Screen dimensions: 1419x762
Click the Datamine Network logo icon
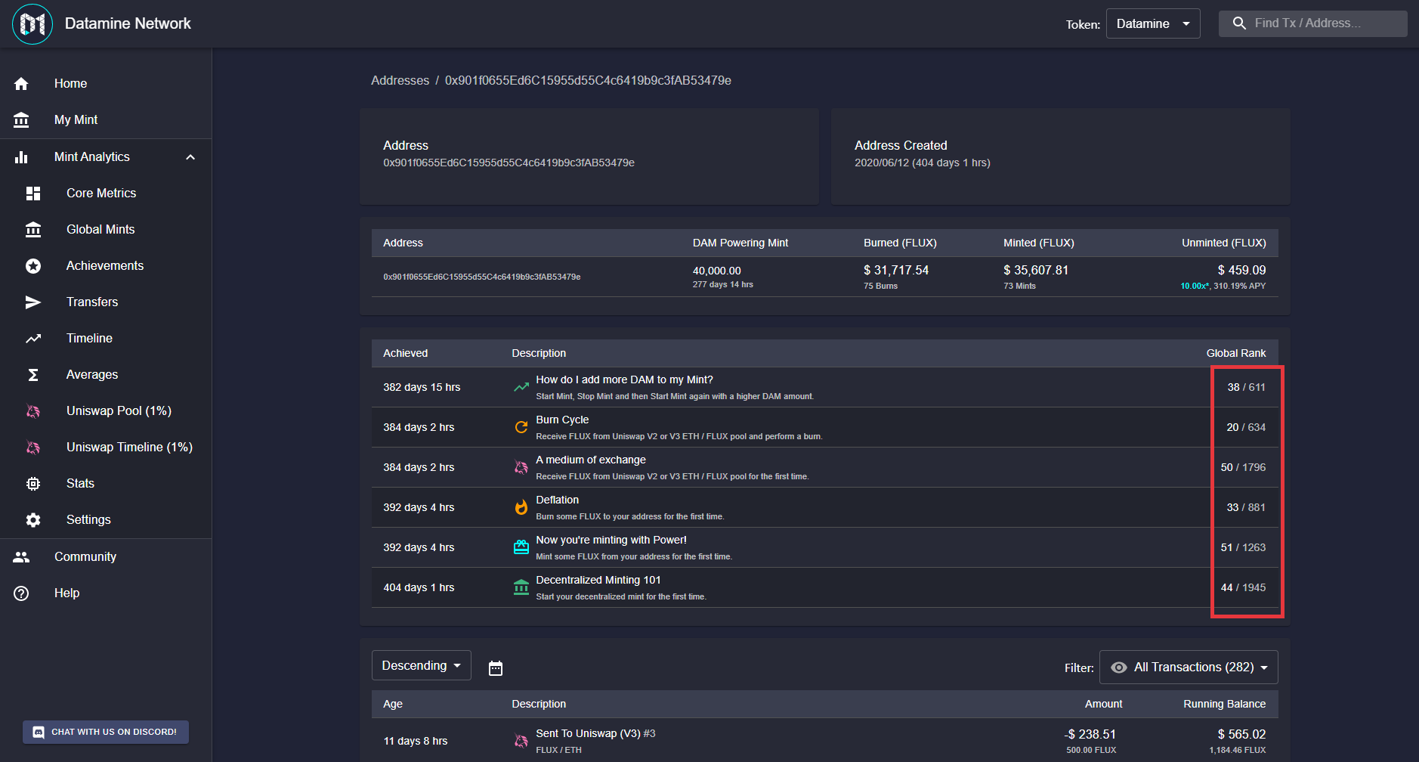(x=32, y=24)
